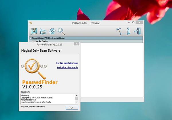This screenshot has width=172, height=120.
Task: Click the 'All rights reserved.' credits line
Action: pos(28,100)
